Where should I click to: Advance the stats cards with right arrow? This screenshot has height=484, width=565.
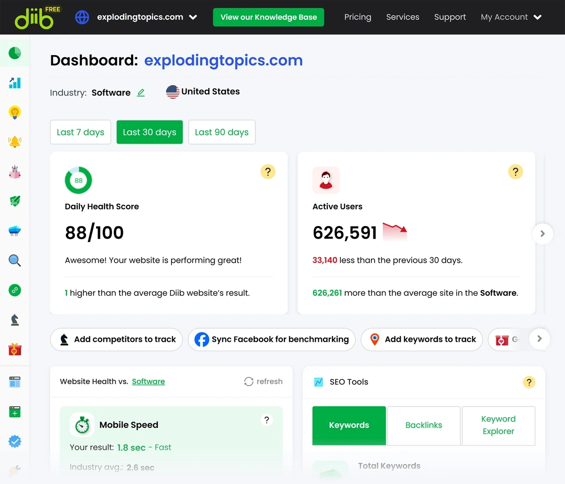(542, 234)
